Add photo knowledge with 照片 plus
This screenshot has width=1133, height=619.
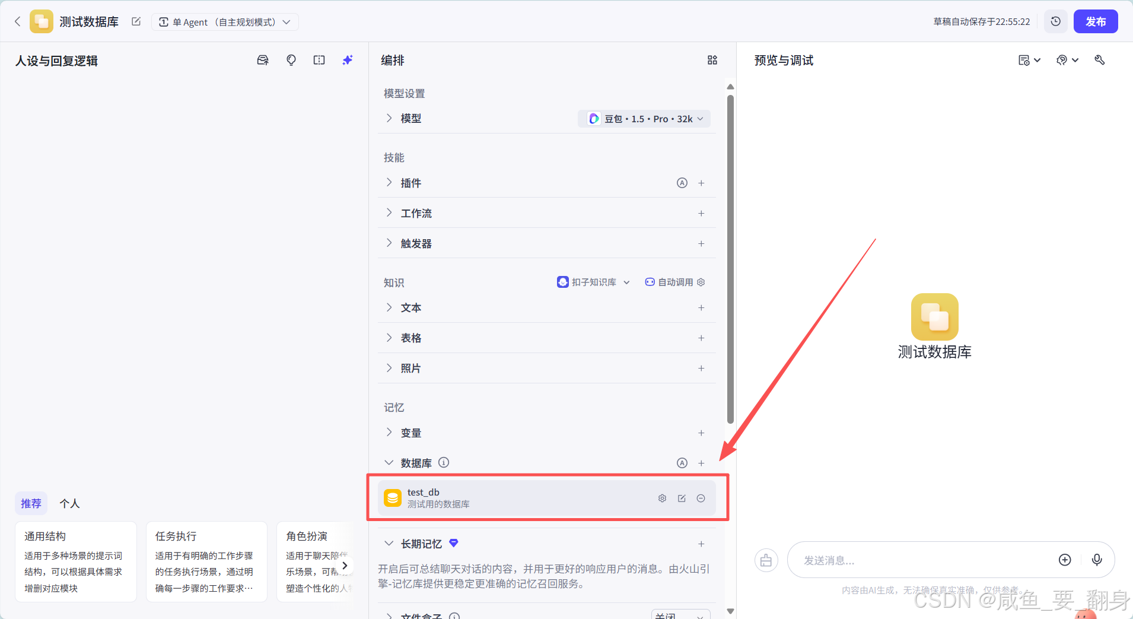(701, 368)
